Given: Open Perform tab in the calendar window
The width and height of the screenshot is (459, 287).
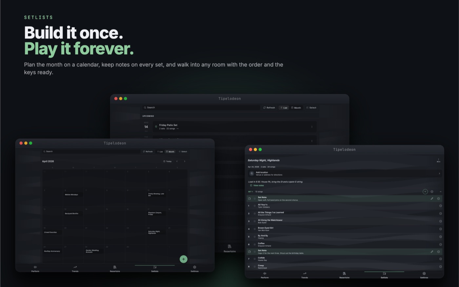Looking at the screenshot, I should (x=35, y=269).
